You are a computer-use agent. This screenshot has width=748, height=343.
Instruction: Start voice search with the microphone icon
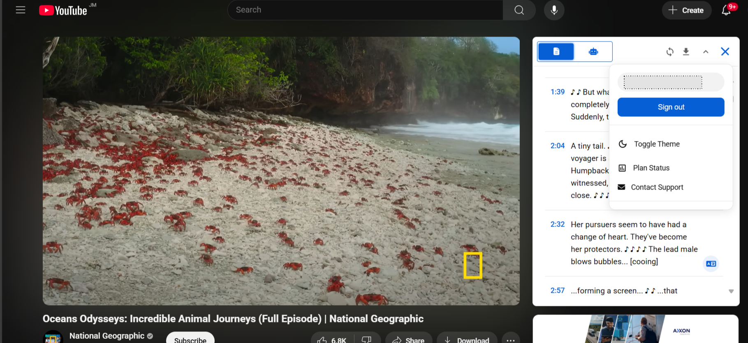tap(554, 10)
